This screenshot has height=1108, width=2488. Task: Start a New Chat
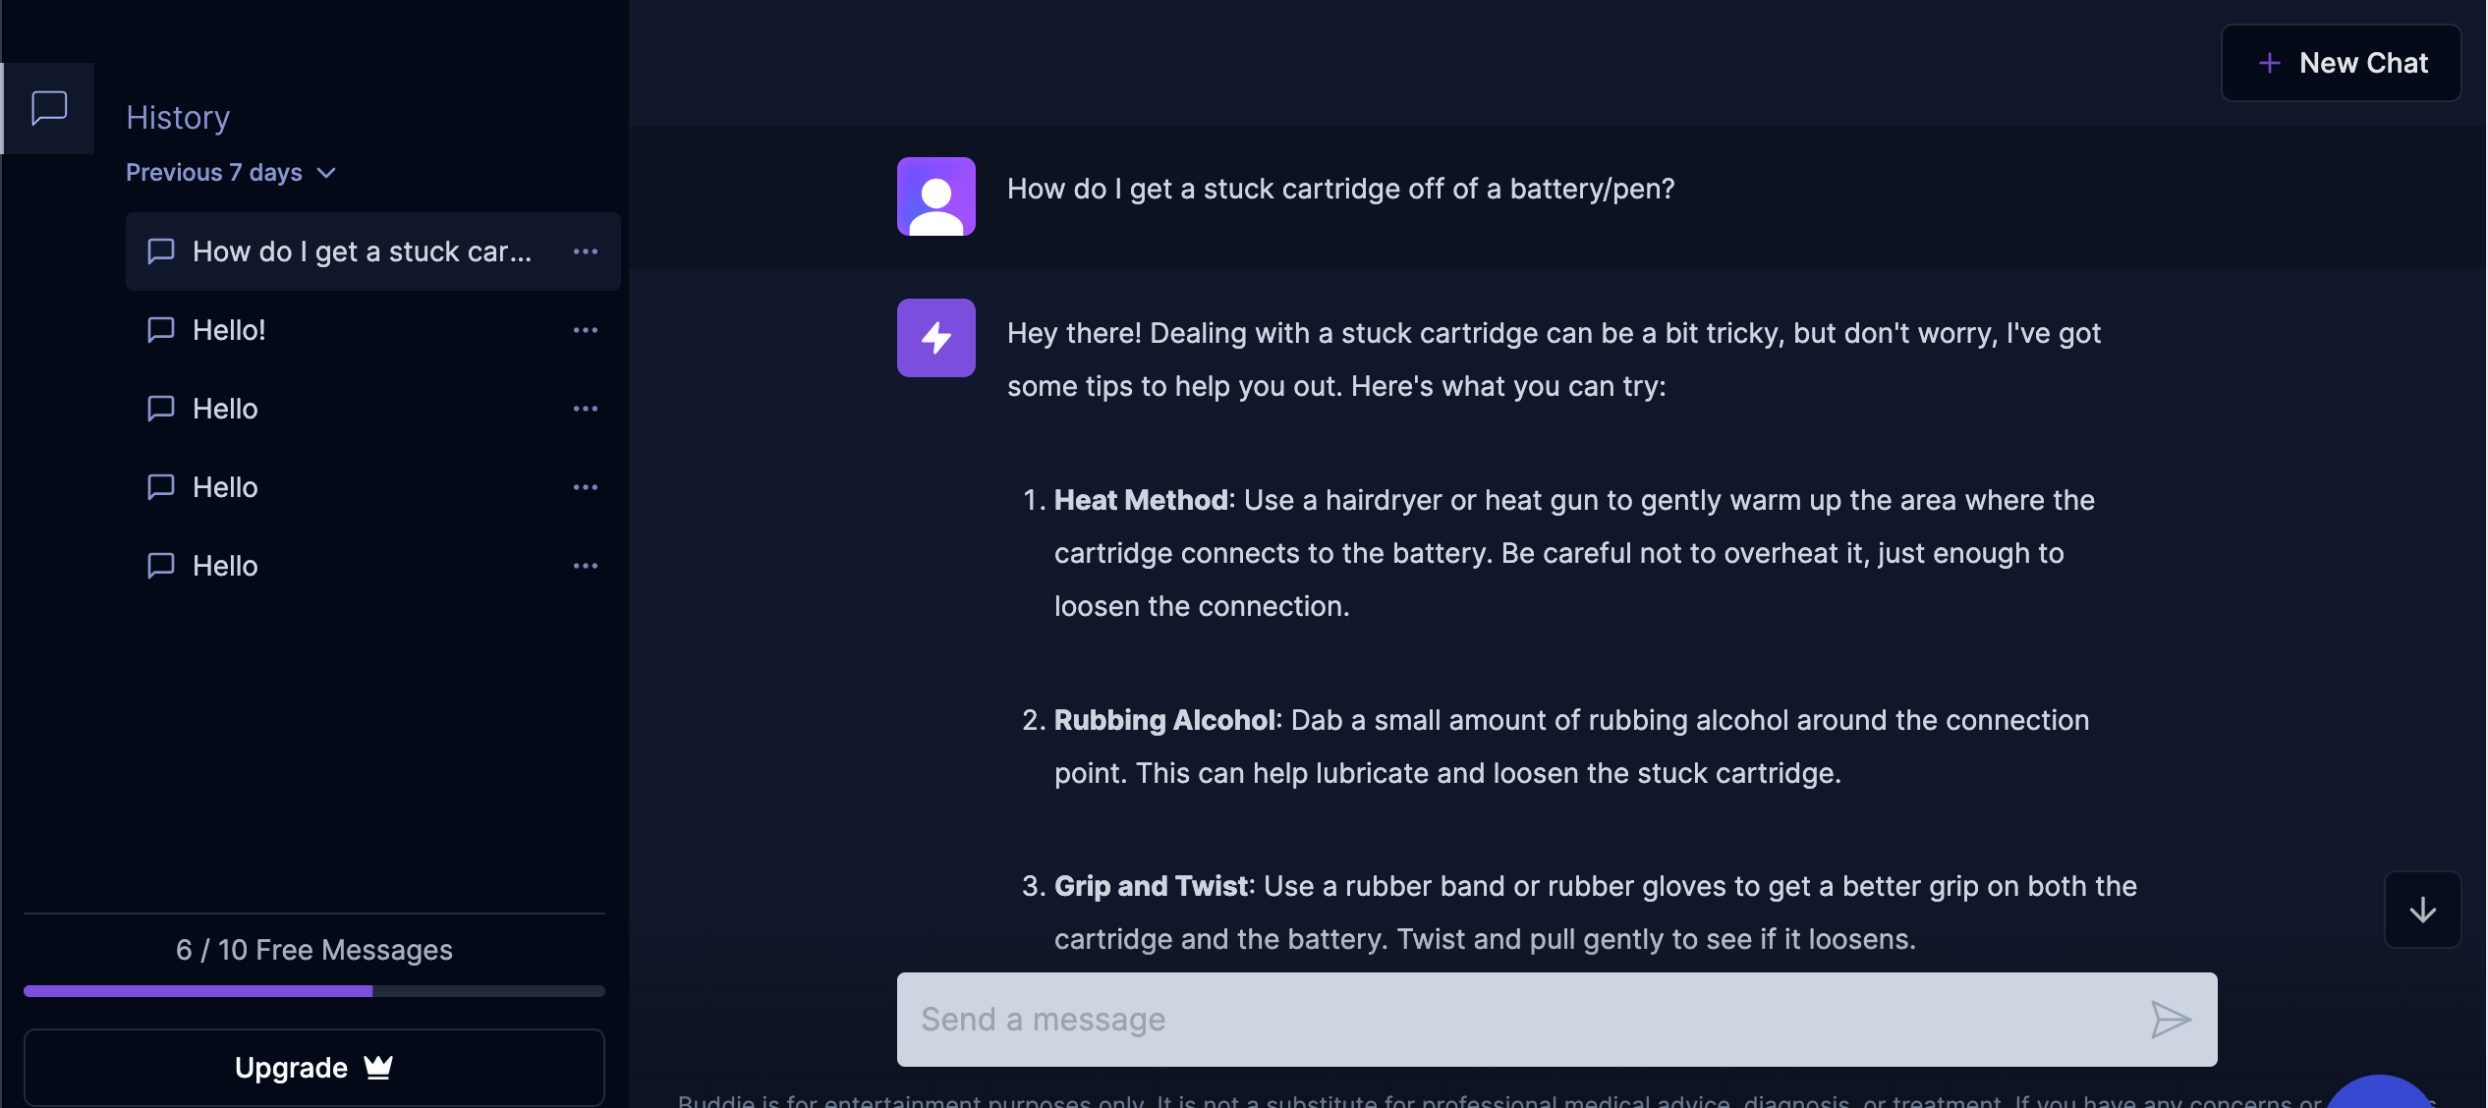coord(2341,63)
